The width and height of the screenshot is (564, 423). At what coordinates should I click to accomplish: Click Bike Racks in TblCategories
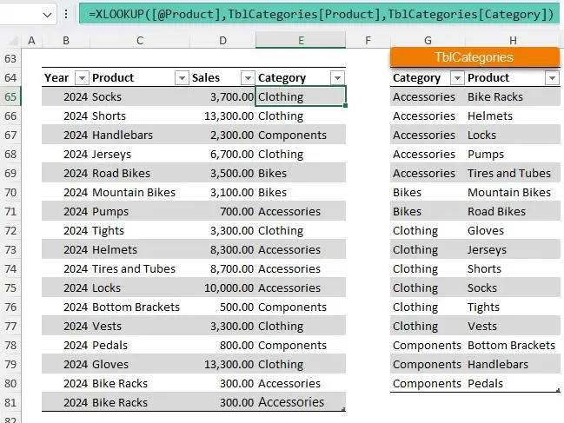click(513, 96)
